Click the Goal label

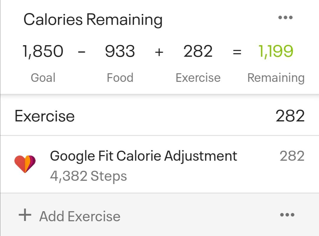pos(43,77)
